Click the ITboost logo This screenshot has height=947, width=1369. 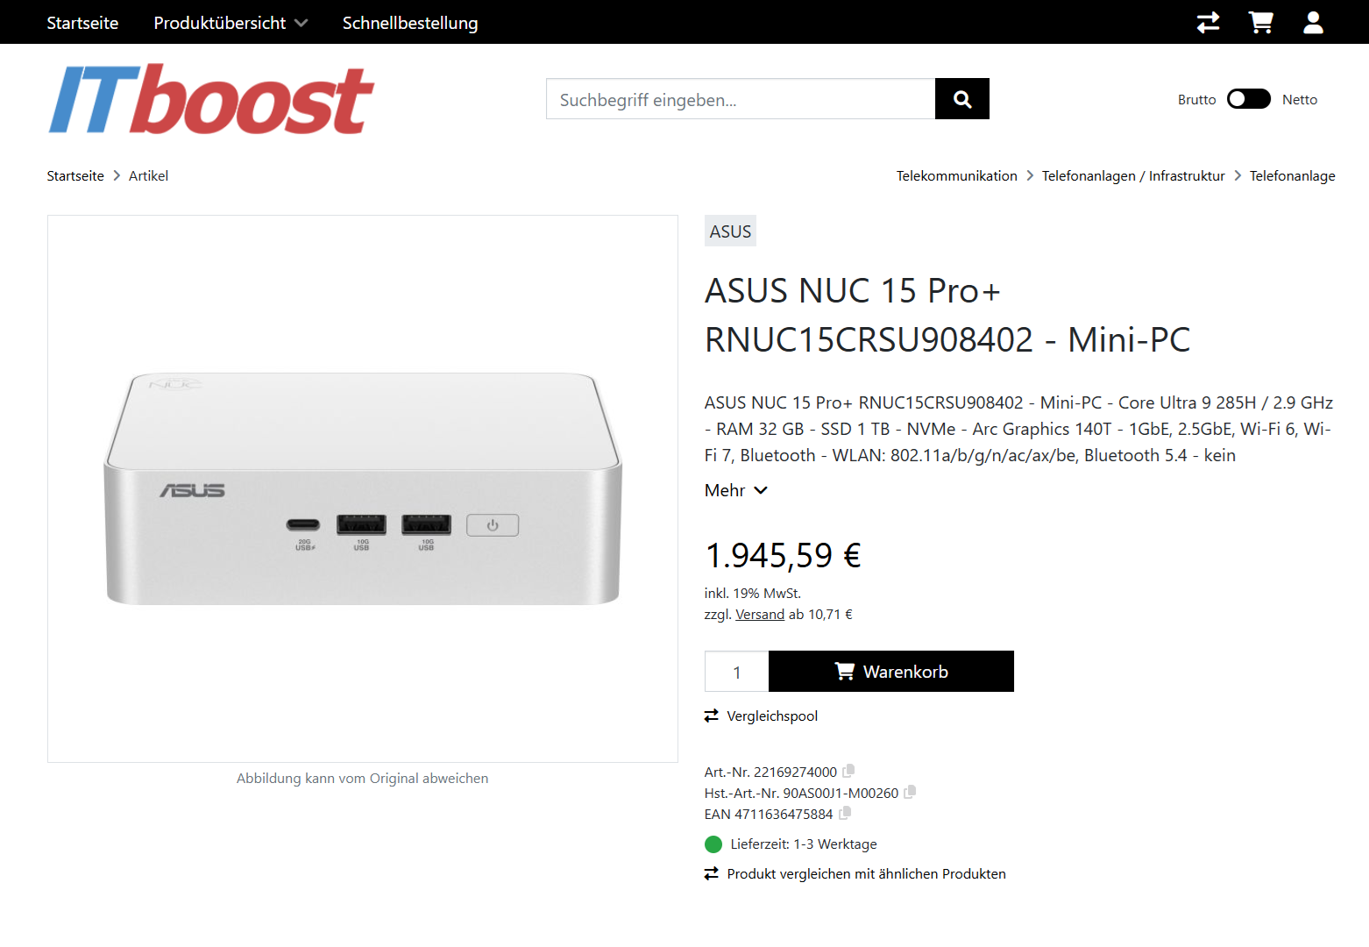pos(211,99)
